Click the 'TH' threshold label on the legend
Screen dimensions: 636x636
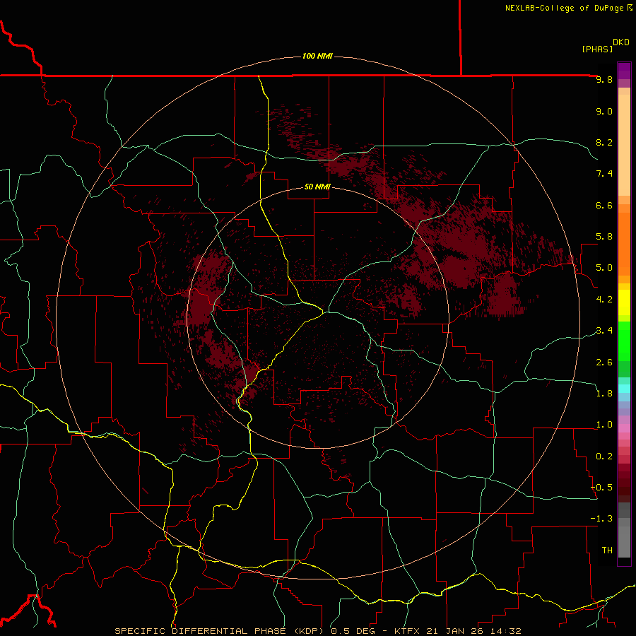click(607, 550)
